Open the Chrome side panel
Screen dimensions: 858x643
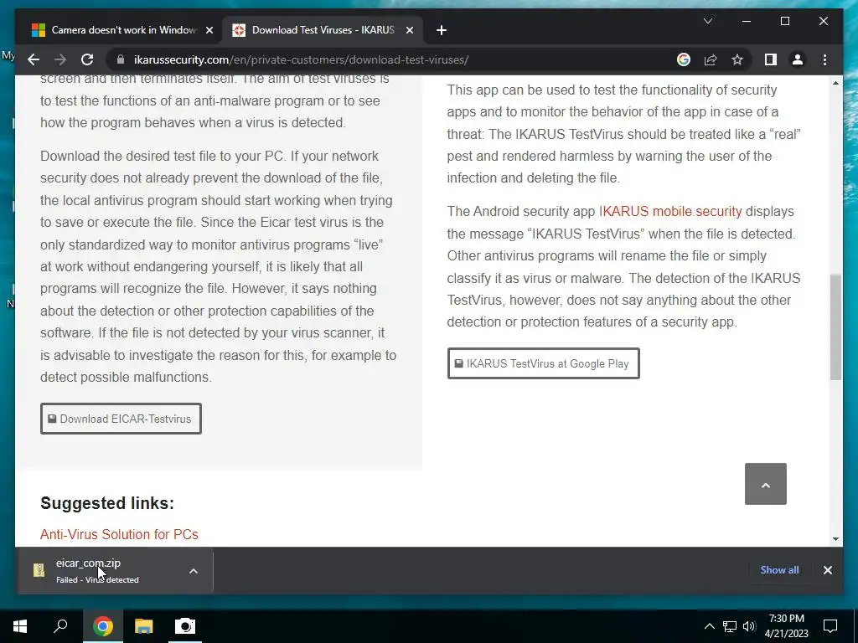pyautogui.click(x=771, y=59)
